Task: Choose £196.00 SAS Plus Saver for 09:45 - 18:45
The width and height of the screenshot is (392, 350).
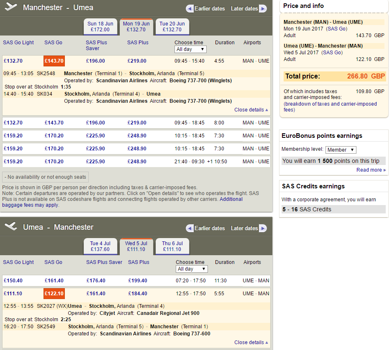Action: 95,123
